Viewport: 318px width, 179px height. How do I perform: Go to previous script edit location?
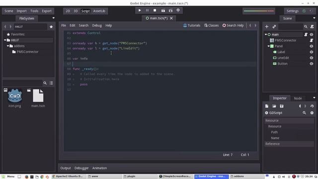point(250,25)
